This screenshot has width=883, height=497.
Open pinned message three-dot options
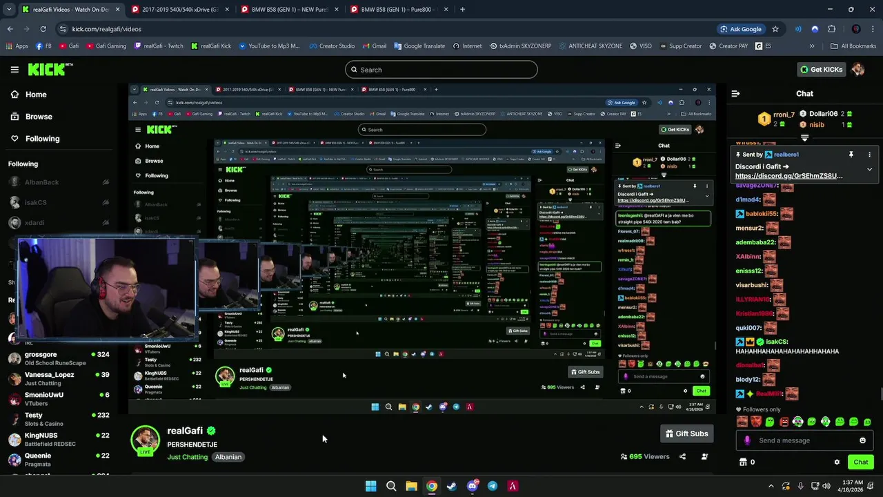click(869, 155)
